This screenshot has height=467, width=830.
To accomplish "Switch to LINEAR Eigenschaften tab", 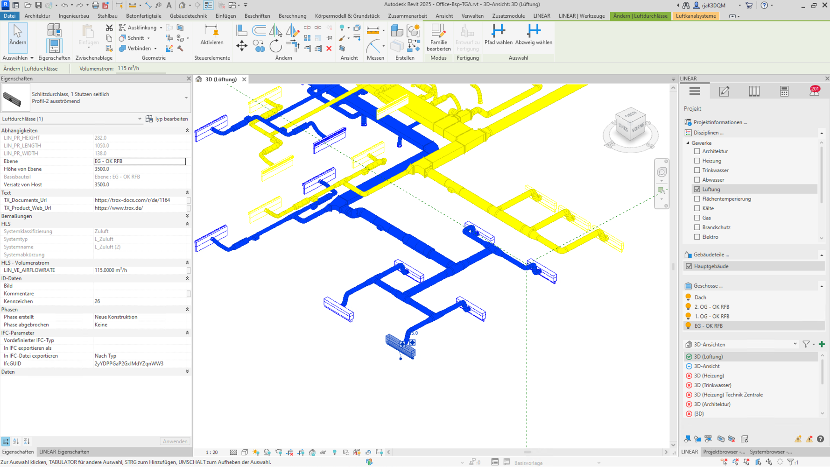I will (x=64, y=452).
